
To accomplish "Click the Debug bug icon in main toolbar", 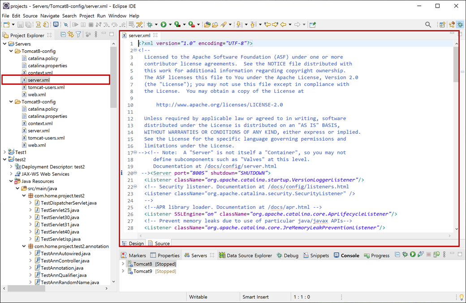I will coord(150,25).
